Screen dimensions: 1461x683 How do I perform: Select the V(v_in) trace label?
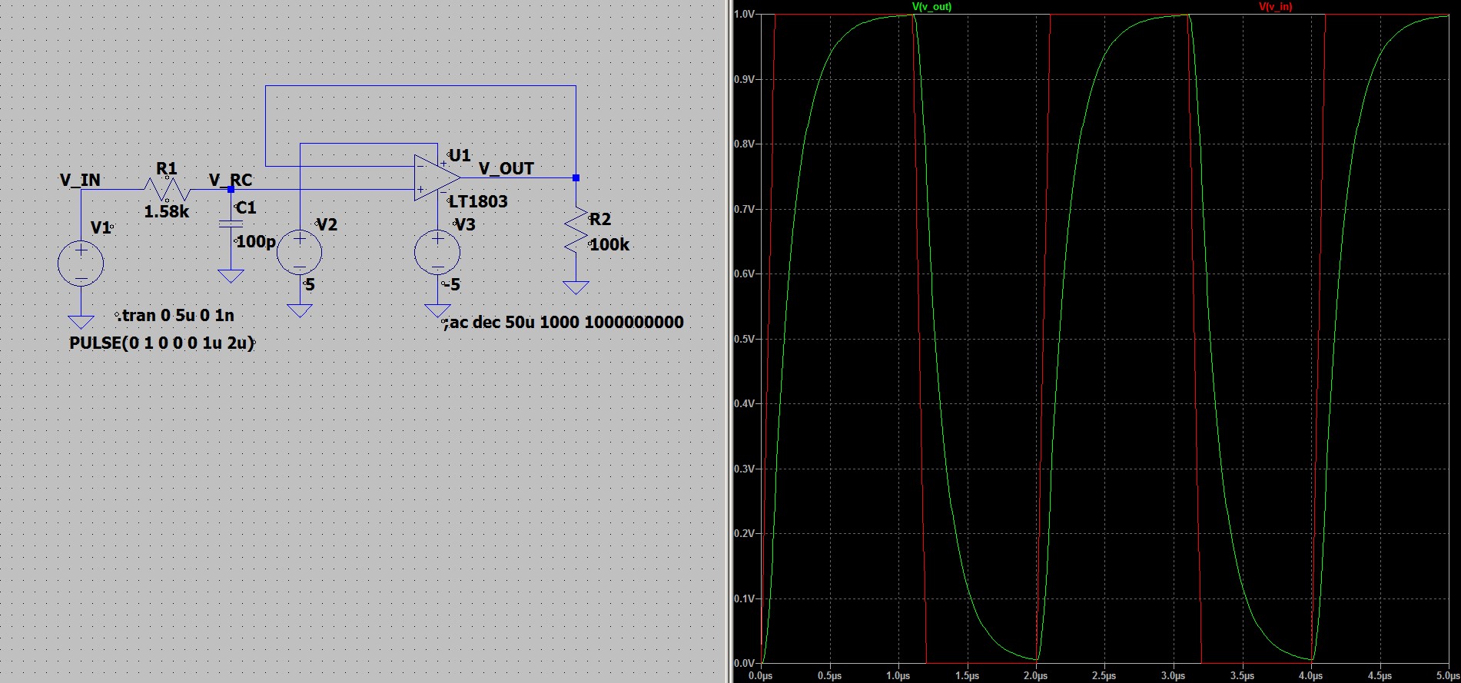click(1275, 7)
